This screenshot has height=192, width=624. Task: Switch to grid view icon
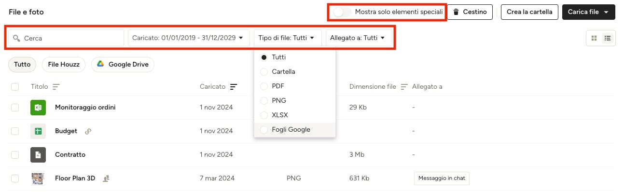click(594, 38)
